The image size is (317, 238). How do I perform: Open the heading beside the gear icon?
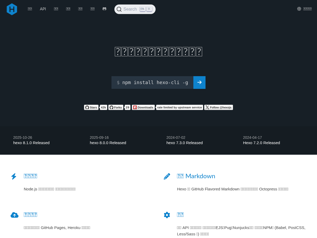[x=180, y=214]
